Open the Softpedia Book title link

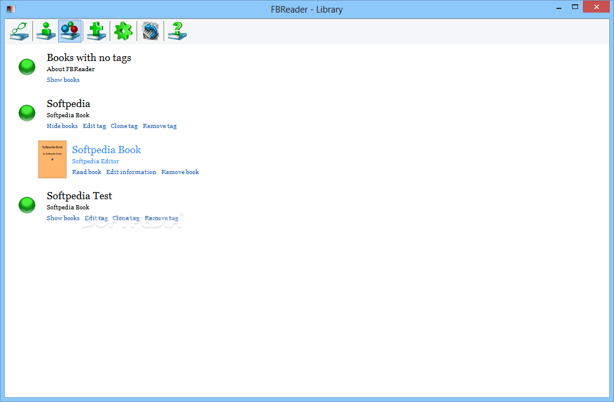tap(107, 150)
